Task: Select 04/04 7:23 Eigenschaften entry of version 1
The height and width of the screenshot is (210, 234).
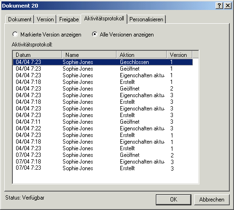Action: point(103,75)
